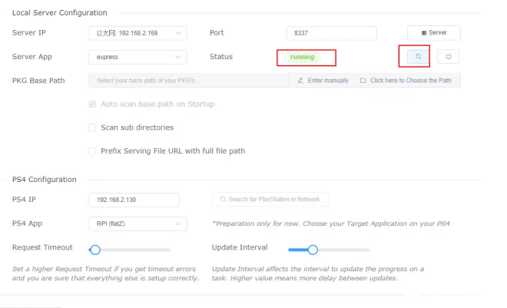Image resolution: width=507 pixels, height=308 pixels.
Task: Click the green running status tag
Action: pos(303,57)
